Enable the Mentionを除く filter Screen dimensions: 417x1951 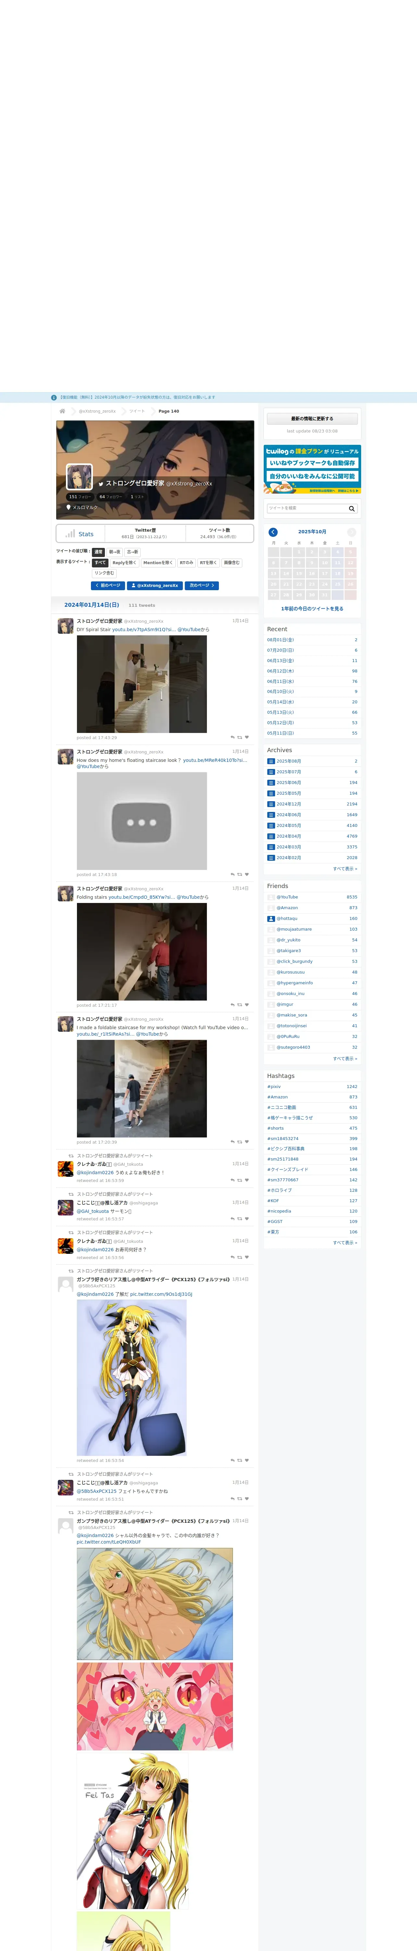point(158,563)
